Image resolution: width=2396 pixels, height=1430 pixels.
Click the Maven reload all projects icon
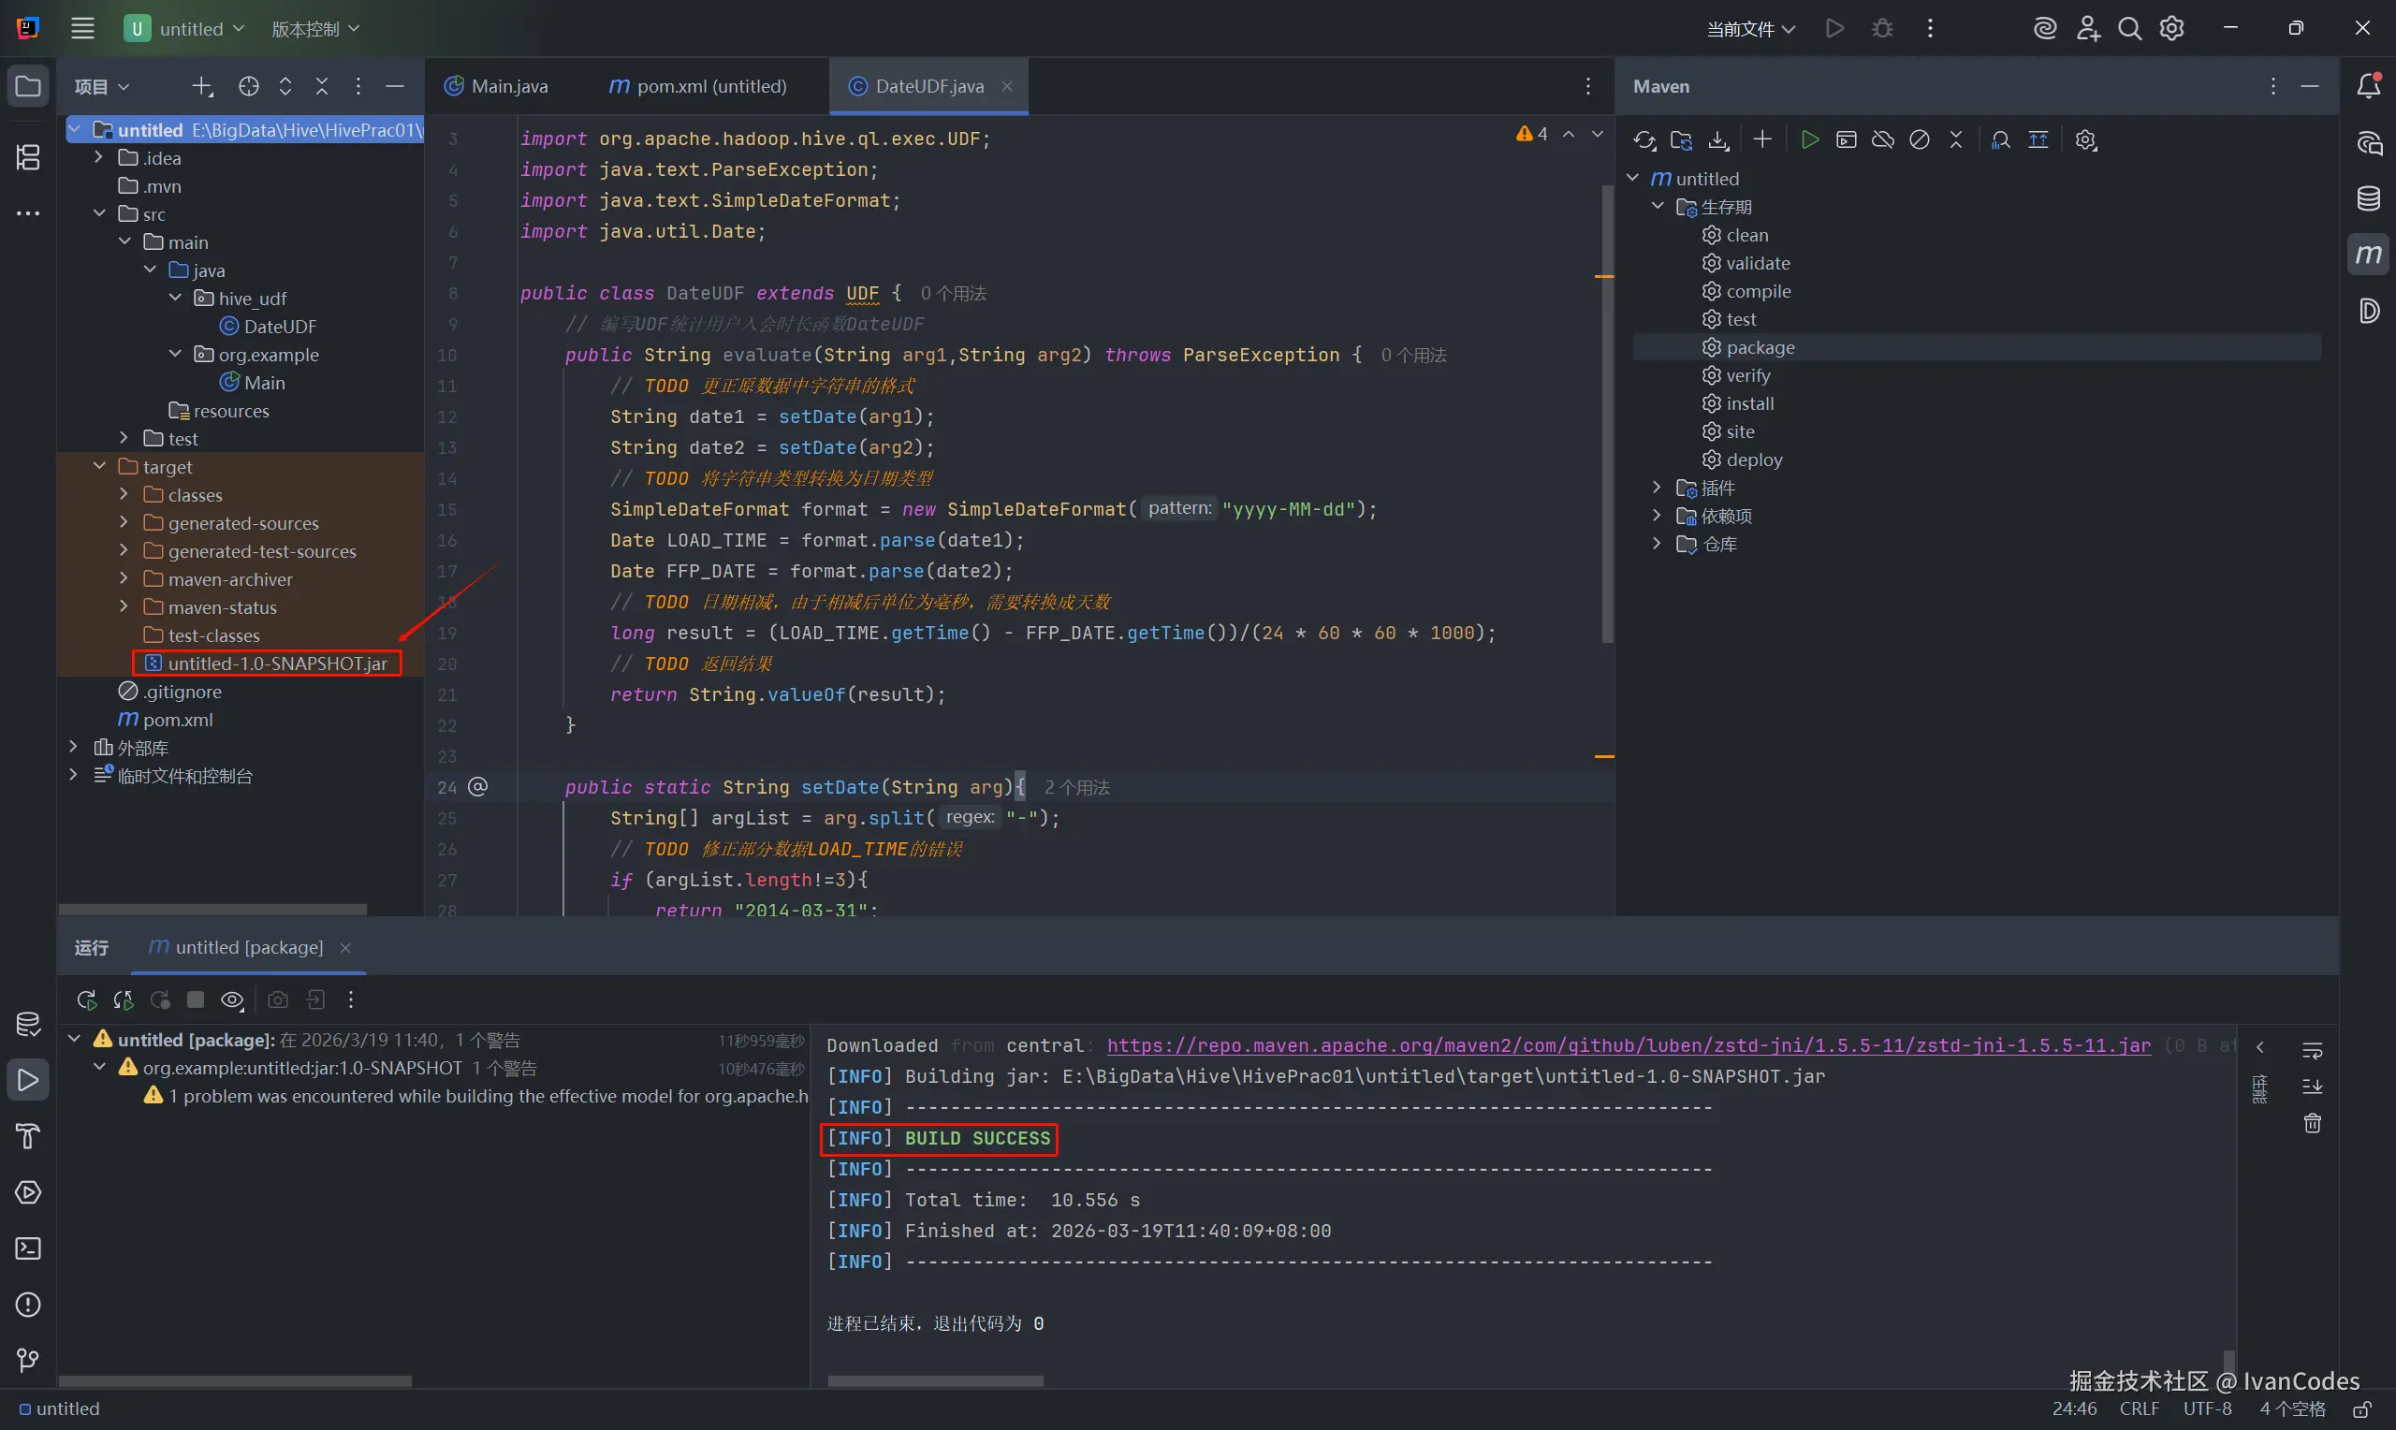pos(1644,140)
